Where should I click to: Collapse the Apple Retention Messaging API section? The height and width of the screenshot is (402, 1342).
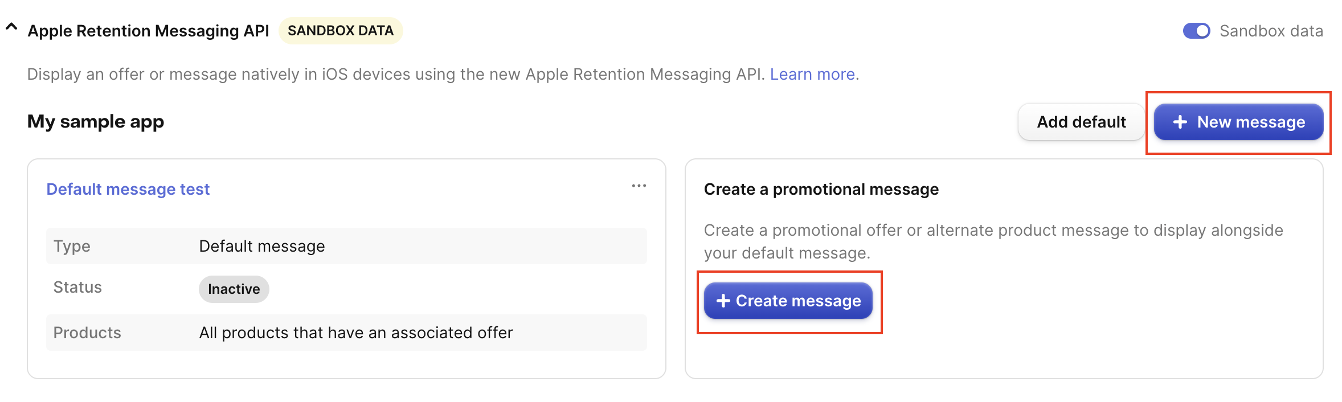(11, 27)
